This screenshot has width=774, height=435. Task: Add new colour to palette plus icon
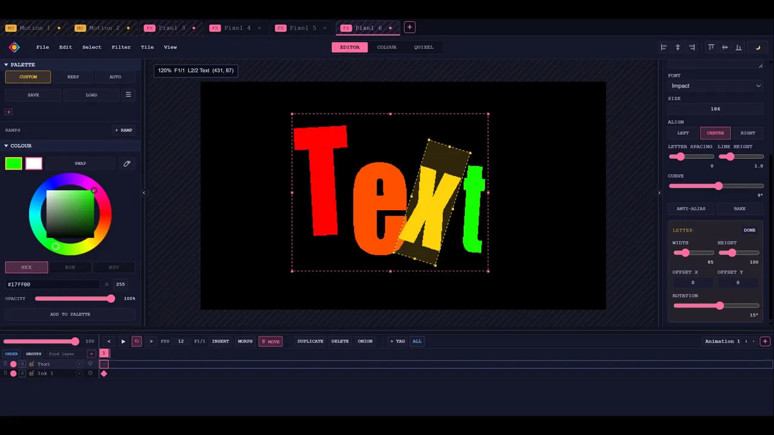point(8,112)
